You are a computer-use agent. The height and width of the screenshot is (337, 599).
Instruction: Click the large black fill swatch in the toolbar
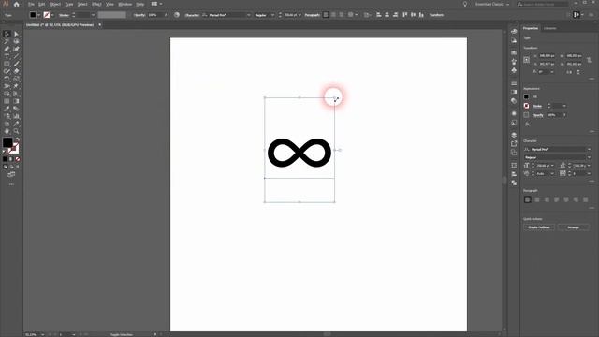pos(7,142)
